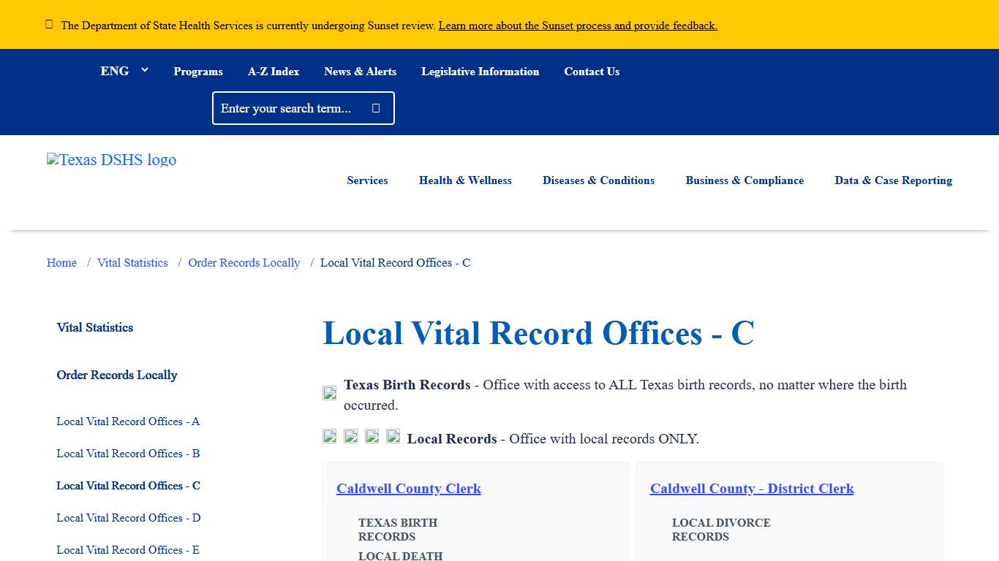
Task: Expand the Services navigation menu
Action: (x=367, y=180)
